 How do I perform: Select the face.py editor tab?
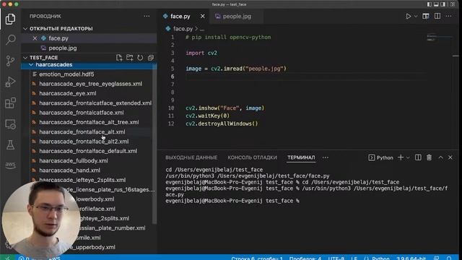click(x=180, y=17)
